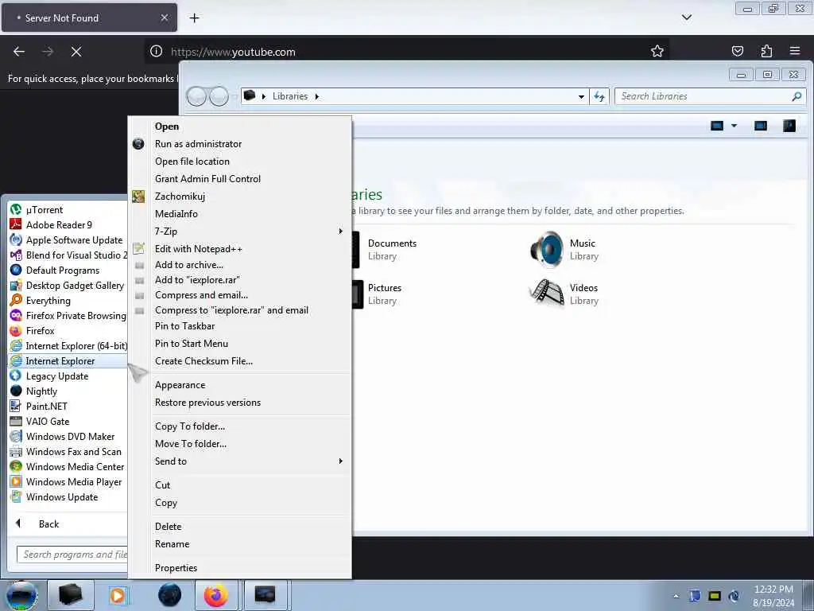Close the Server Not Found tab

(164, 18)
